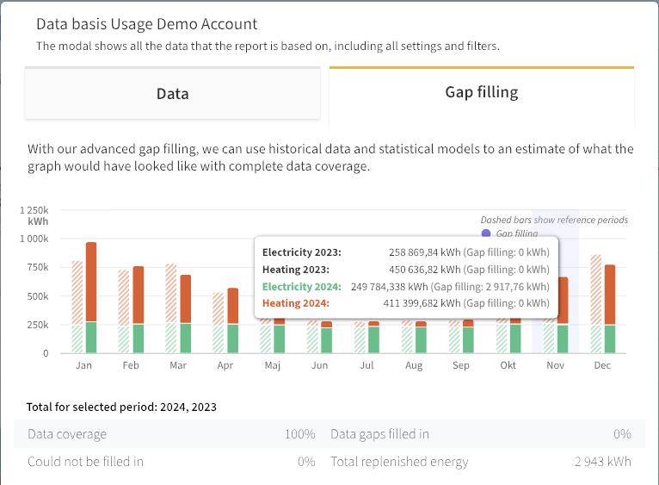Click the Jan month label on axis
The height and width of the screenshot is (485, 659).
tap(84, 366)
